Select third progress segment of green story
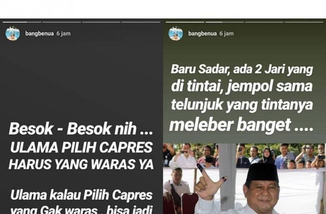 tap(264, 22)
